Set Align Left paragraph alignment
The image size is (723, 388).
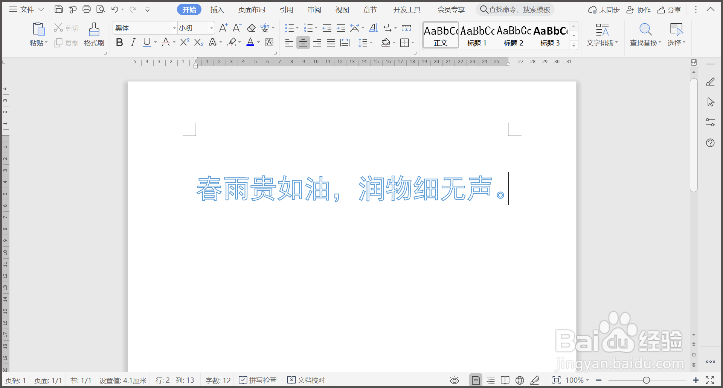289,42
